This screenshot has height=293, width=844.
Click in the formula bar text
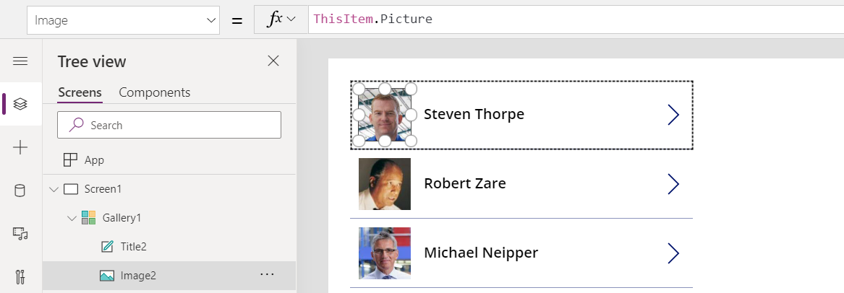571,19
